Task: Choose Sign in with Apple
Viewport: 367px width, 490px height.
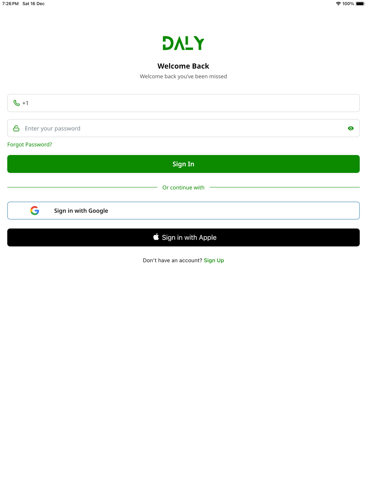Action: [183, 237]
